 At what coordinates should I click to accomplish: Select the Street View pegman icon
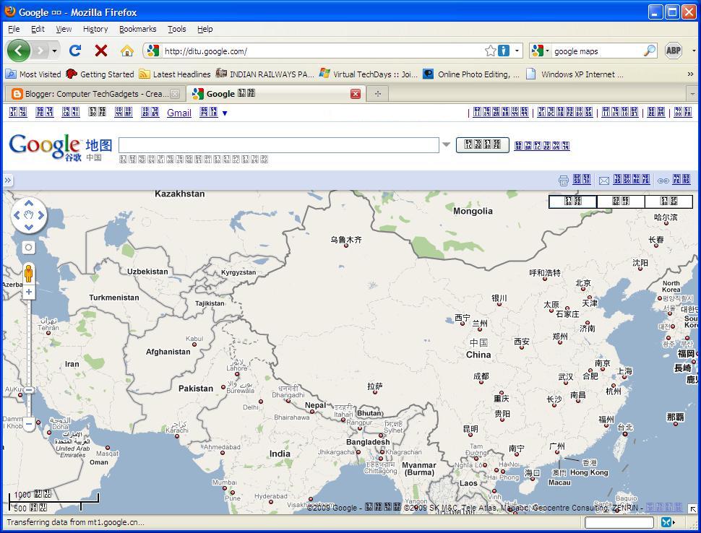[x=29, y=274]
